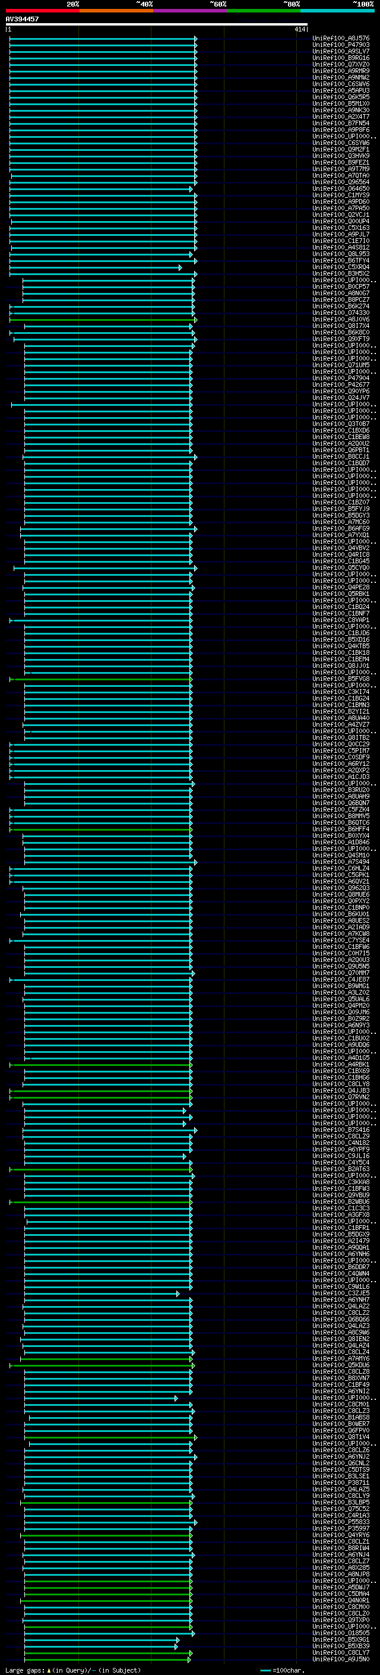The height and width of the screenshot is (1675, 380).
Task: Select label UniRef100_Q4PE28
Action: click(x=341, y=587)
